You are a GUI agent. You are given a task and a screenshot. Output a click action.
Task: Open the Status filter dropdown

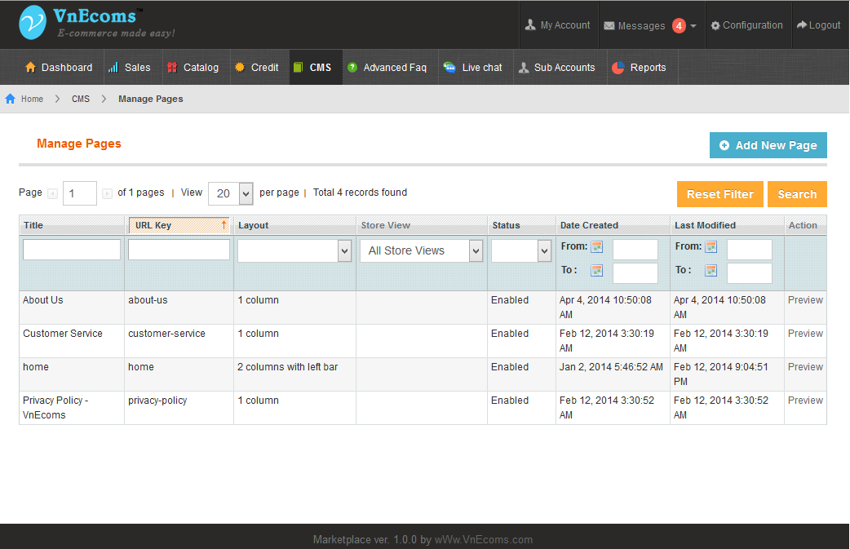[521, 250]
